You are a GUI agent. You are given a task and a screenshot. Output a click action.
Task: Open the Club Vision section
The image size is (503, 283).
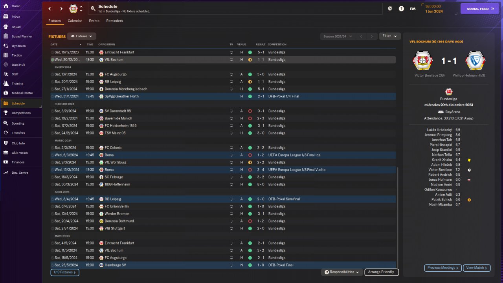coord(20,153)
